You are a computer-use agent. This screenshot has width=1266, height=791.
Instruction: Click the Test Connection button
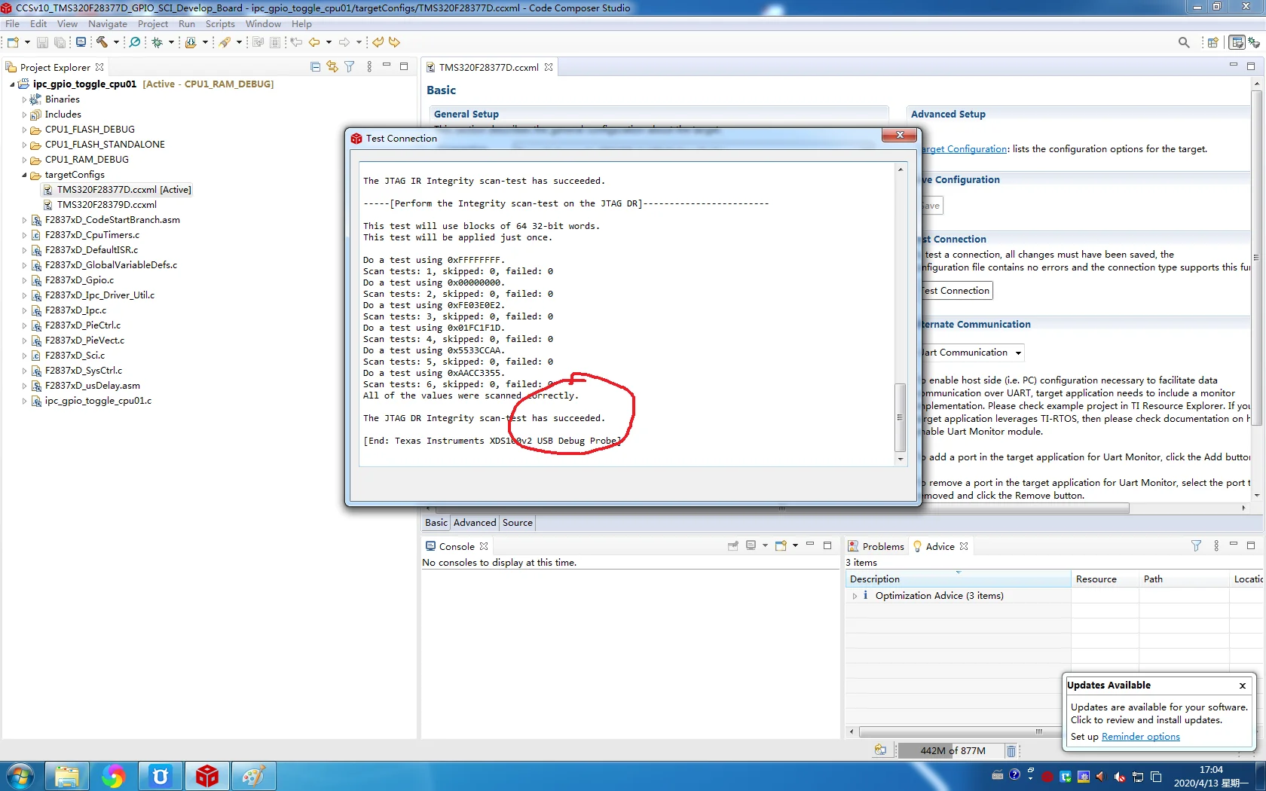[957, 291]
